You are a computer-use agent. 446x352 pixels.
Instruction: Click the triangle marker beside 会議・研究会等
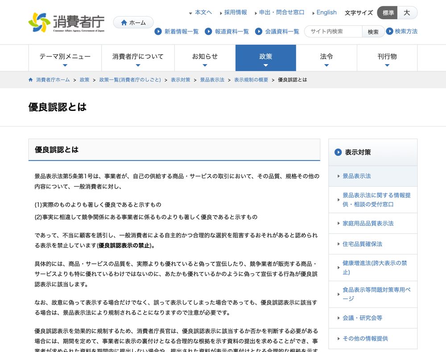click(x=339, y=318)
